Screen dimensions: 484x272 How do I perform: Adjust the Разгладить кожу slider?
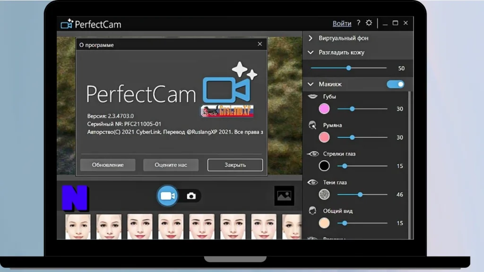tap(348, 68)
